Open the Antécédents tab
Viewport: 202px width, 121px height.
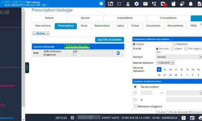pyautogui.click(x=125, y=18)
